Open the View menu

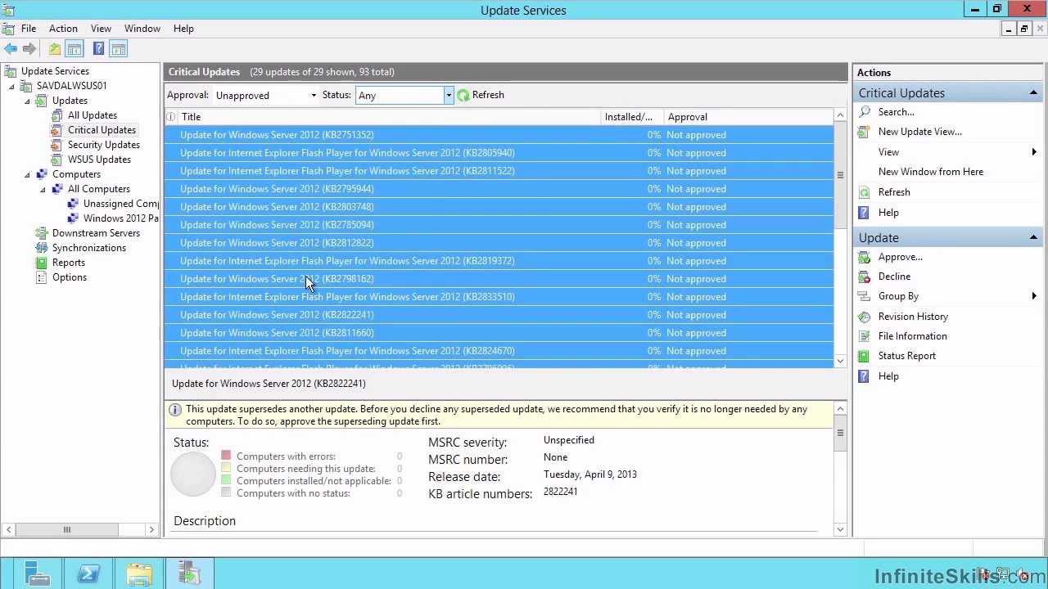pyautogui.click(x=101, y=29)
